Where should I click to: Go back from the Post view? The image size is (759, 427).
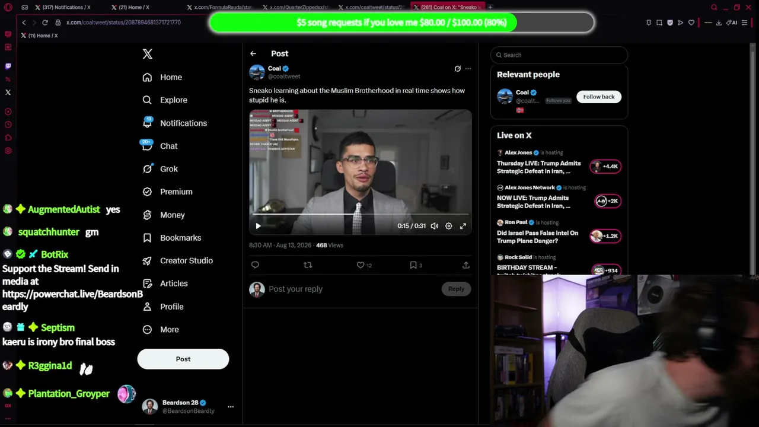pyautogui.click(x=253, y=53)
